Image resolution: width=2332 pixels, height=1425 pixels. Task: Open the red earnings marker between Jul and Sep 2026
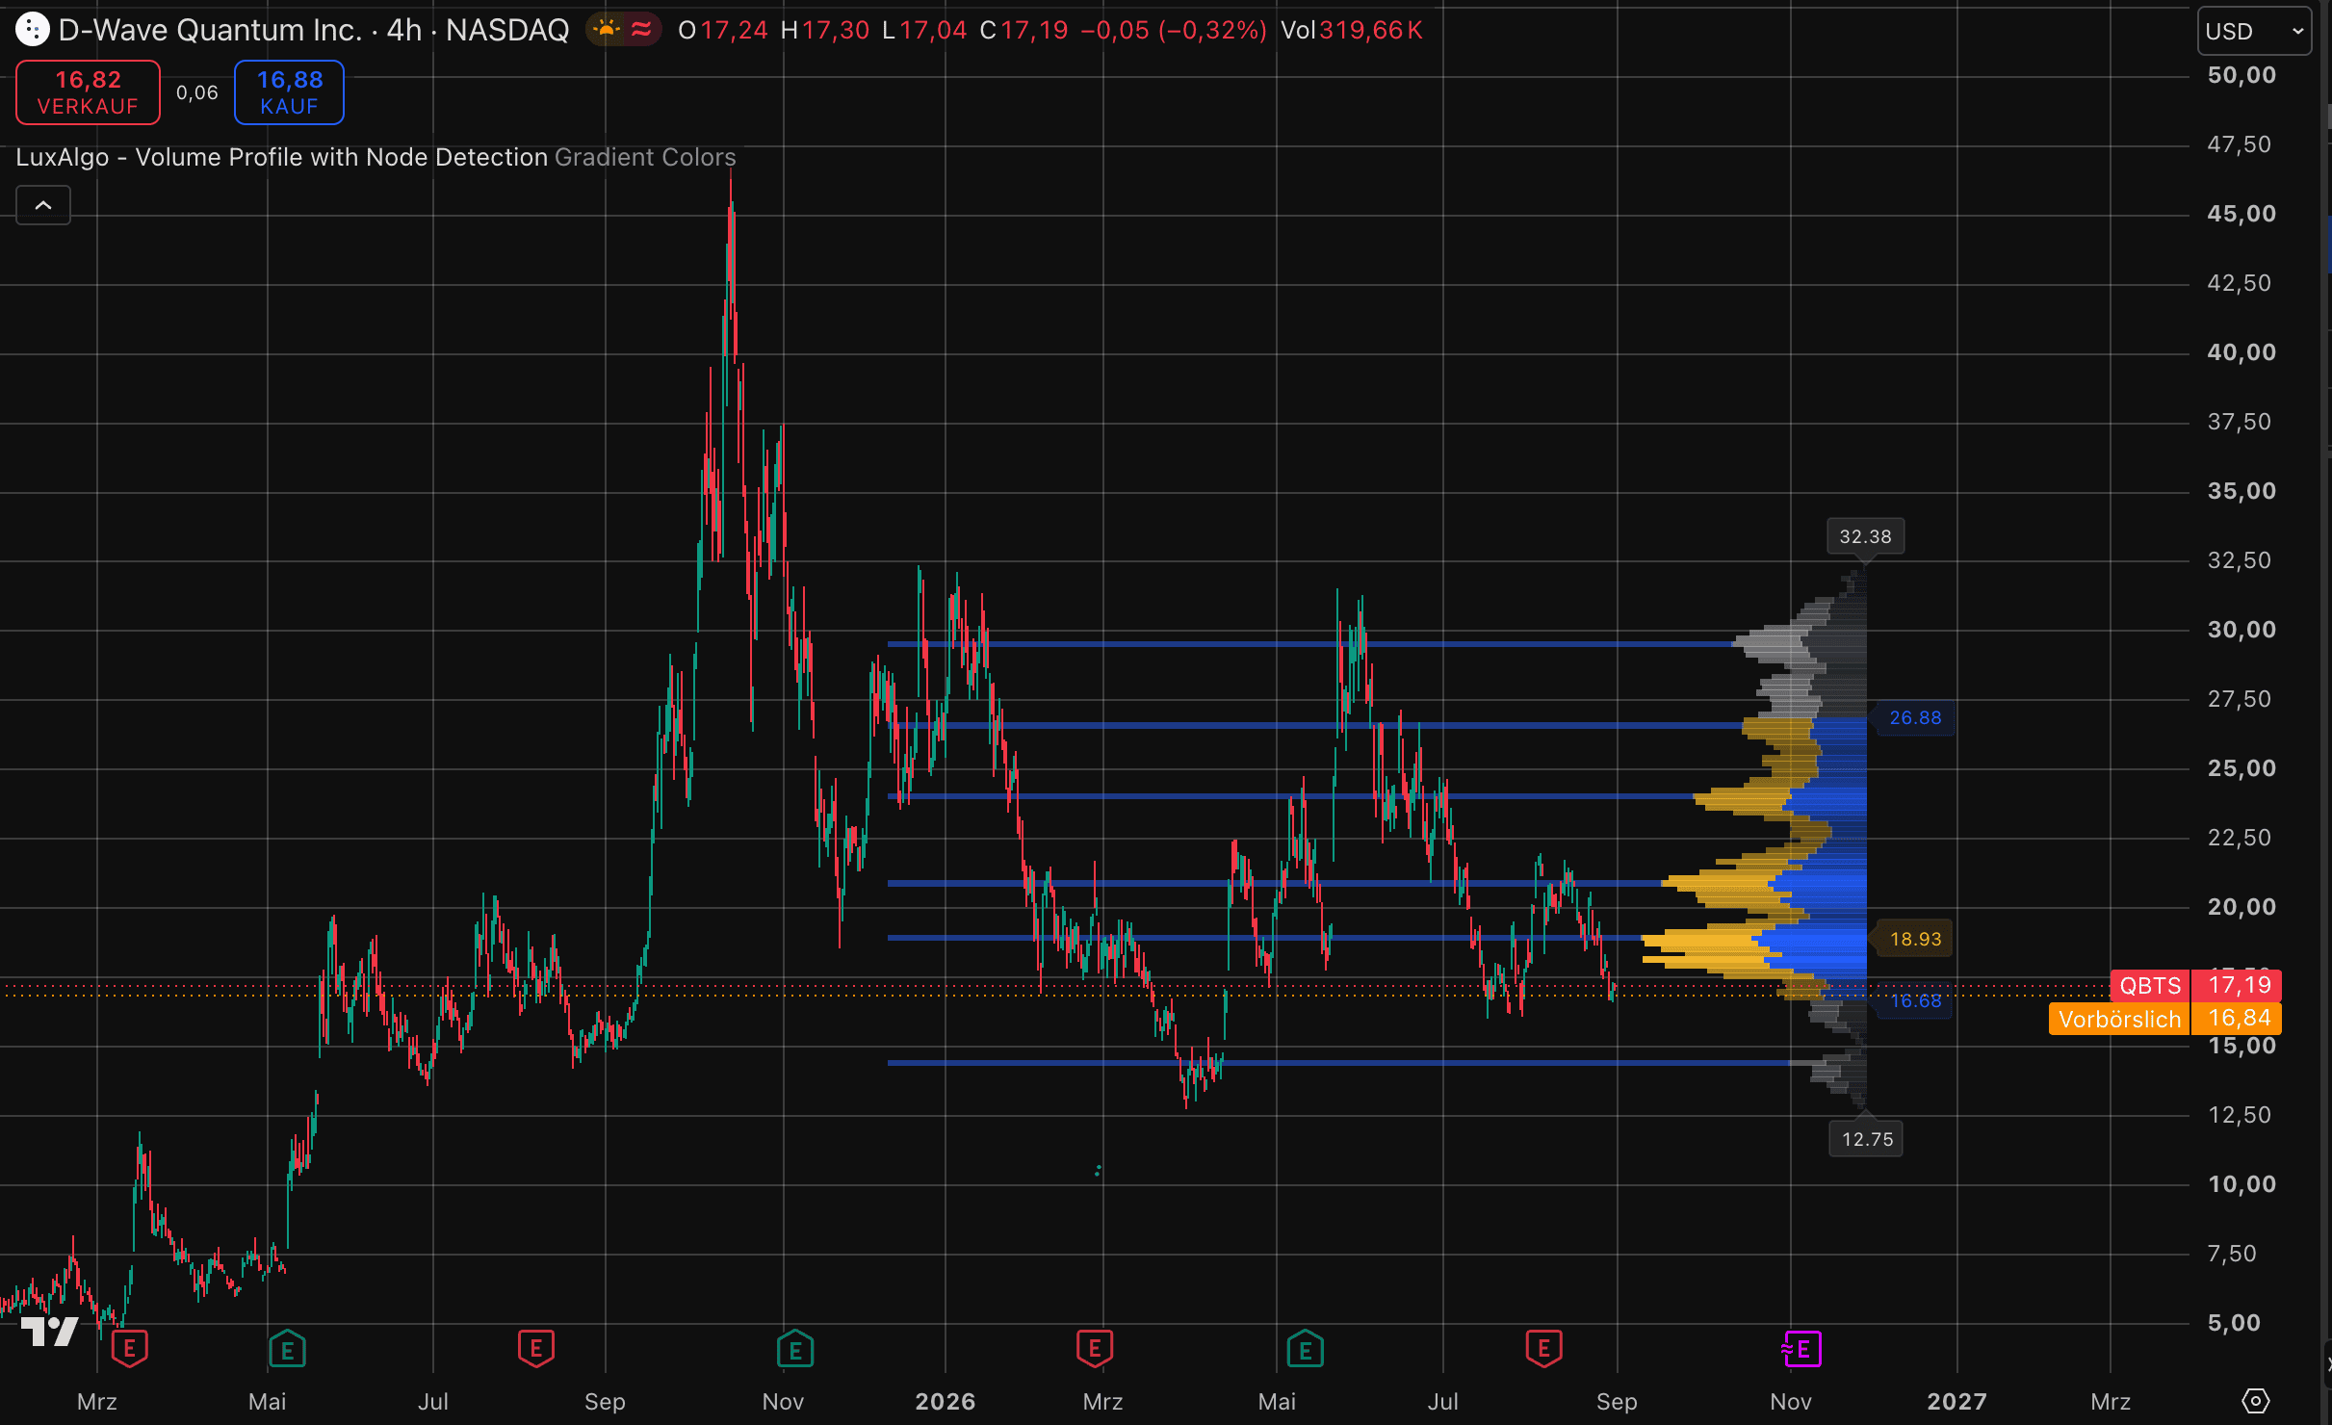tap(1544, 1349)
